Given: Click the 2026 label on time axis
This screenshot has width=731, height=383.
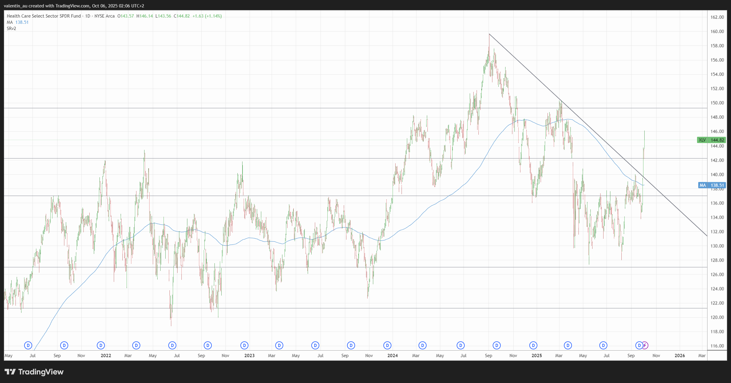Looking at the screenshot, I should click(x=679, y=355).
